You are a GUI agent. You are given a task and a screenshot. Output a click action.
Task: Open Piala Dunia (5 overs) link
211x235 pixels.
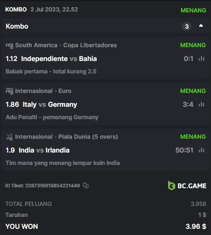88,137
